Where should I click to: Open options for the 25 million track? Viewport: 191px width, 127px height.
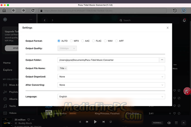tap(33, 120)
